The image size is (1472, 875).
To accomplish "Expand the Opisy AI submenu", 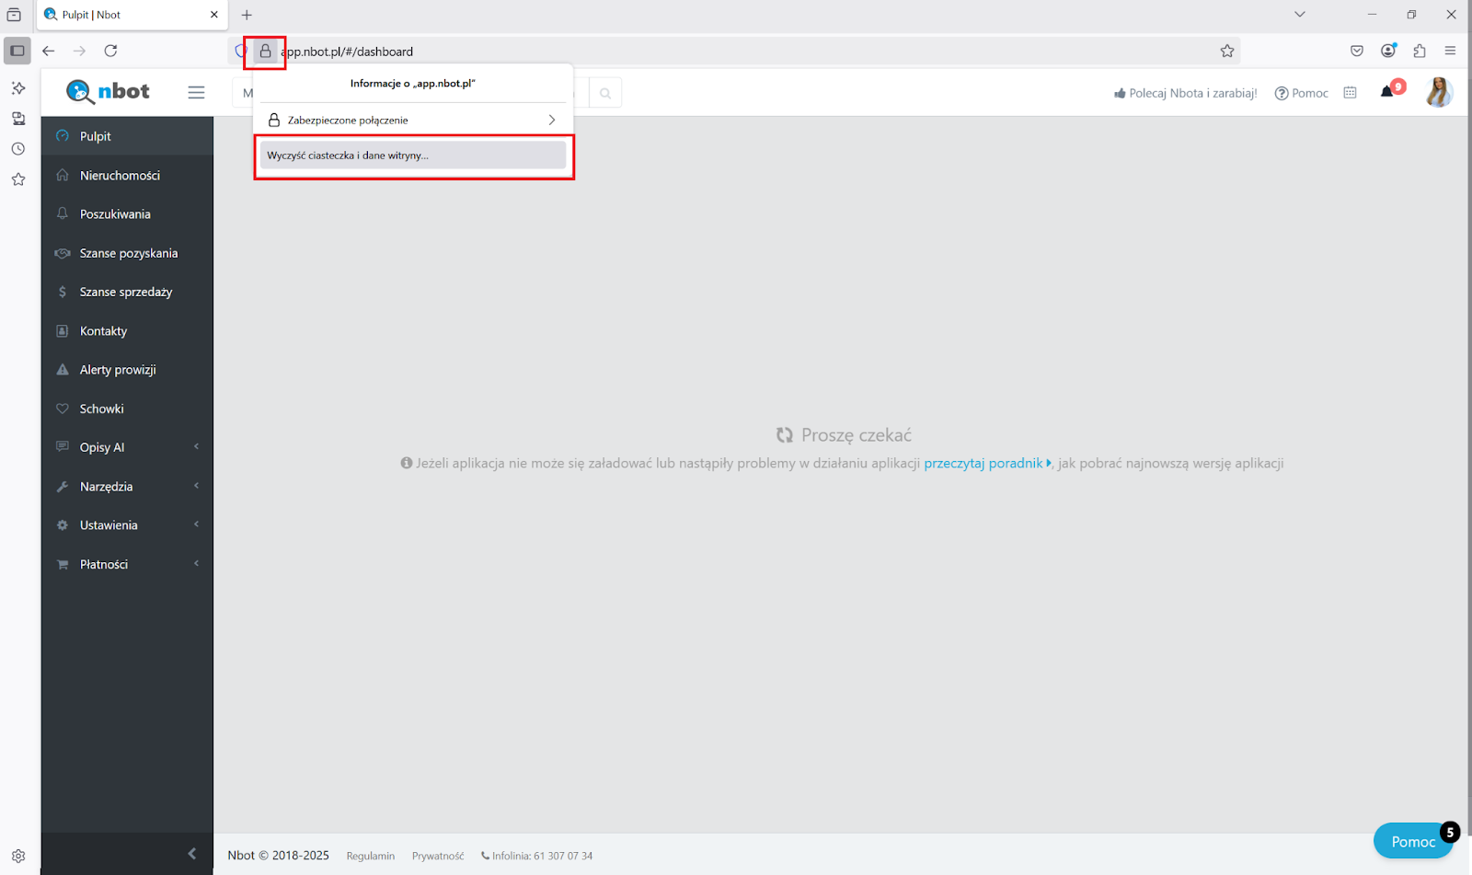I will [x=127, y=447].
